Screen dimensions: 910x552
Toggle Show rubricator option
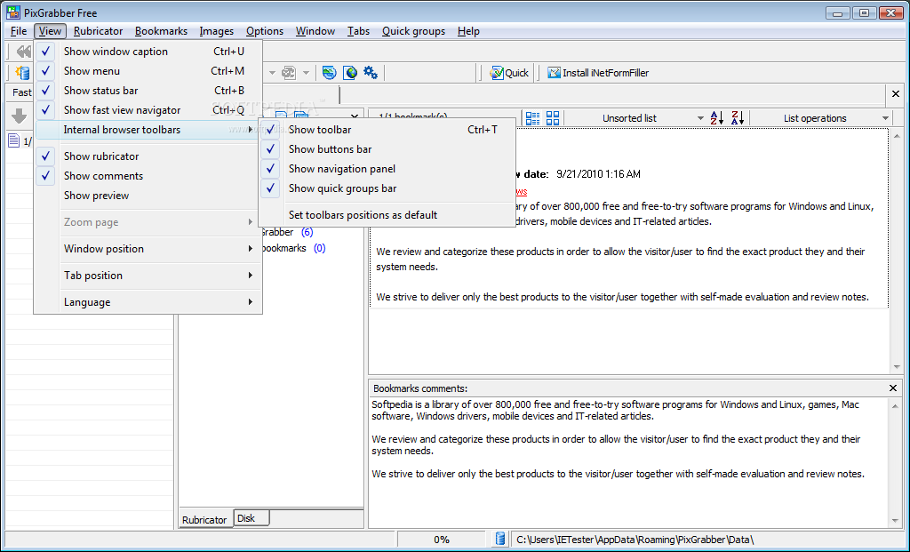point(148,156)
